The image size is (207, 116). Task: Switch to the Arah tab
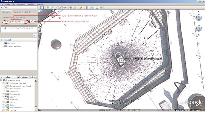pos(26,12)
